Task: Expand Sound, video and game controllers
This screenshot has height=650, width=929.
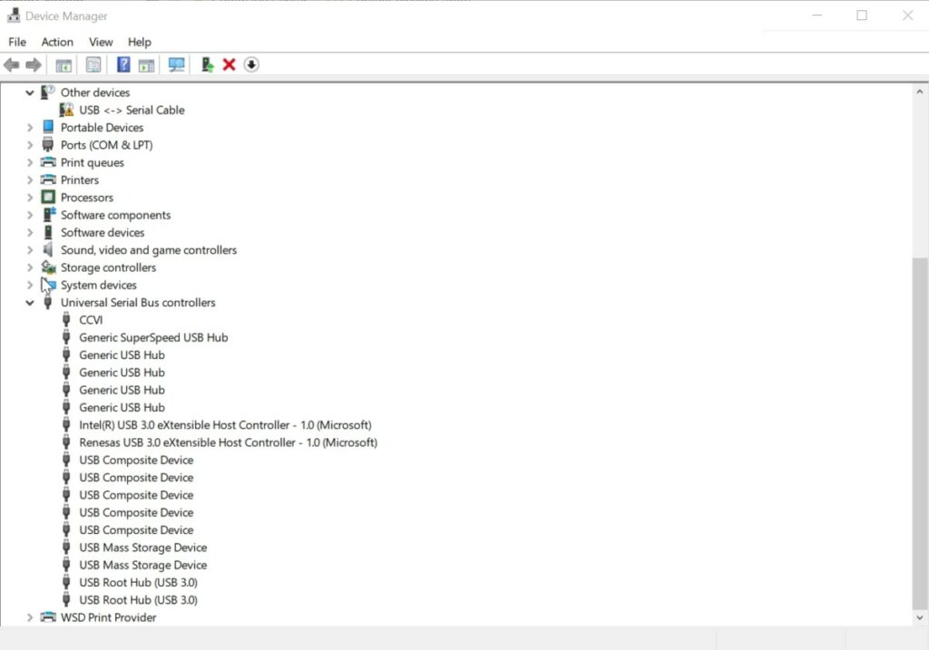Action: tap(30, 250)
